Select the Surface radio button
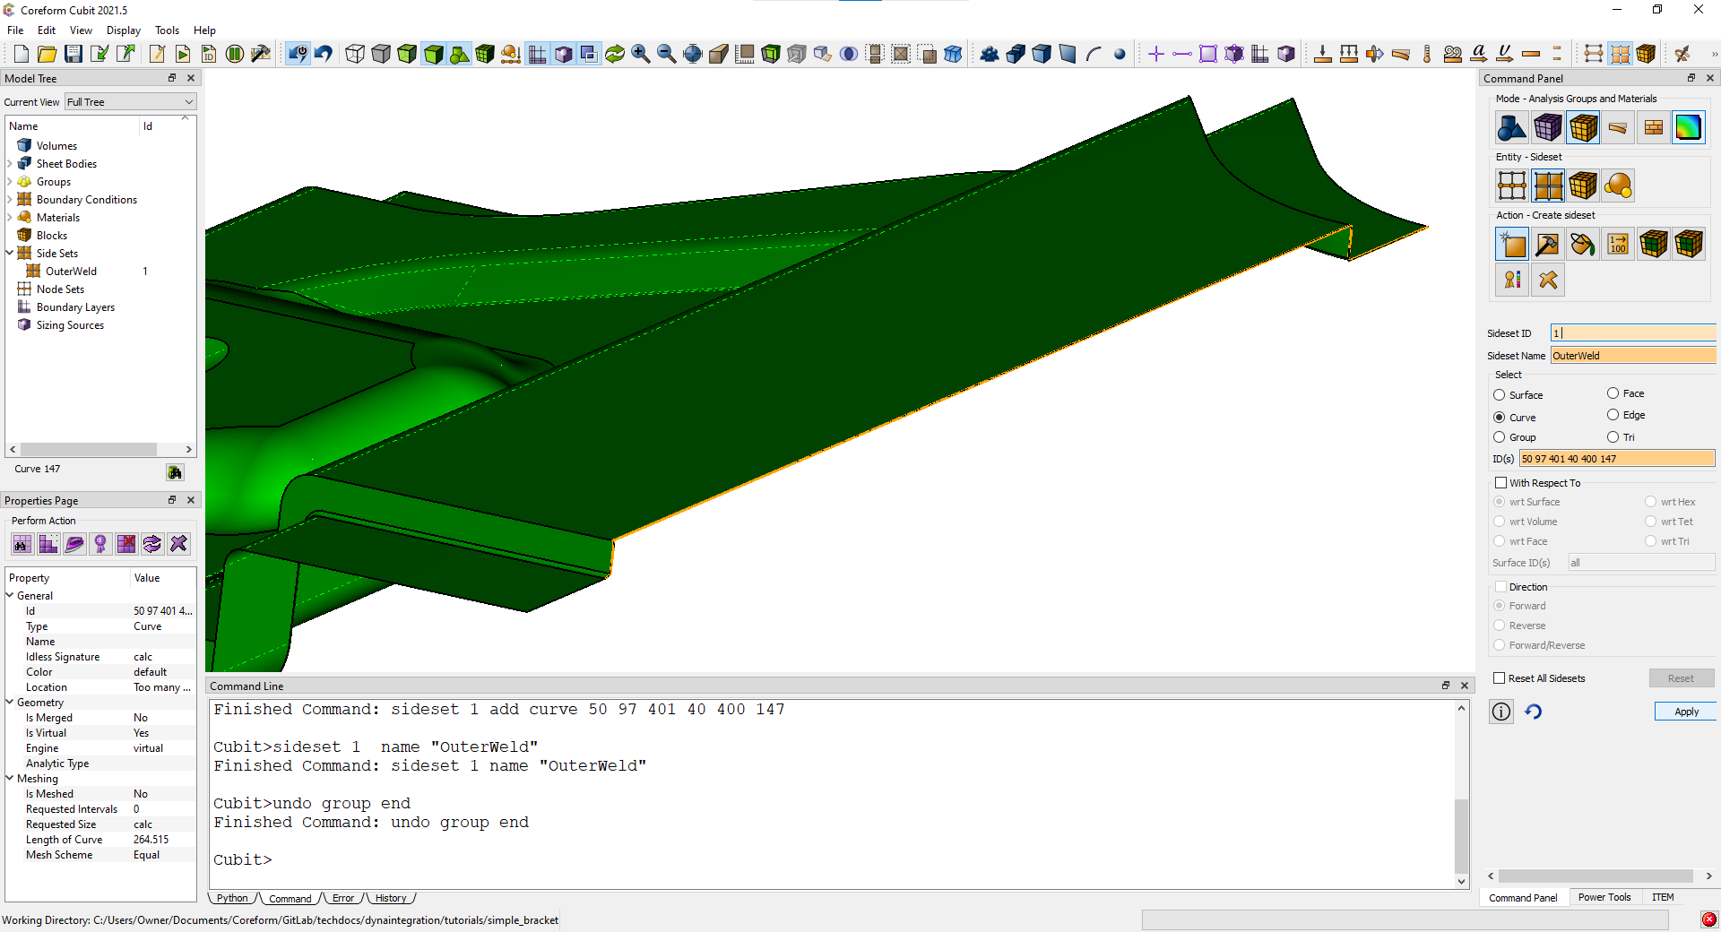 pos(1500,395)
